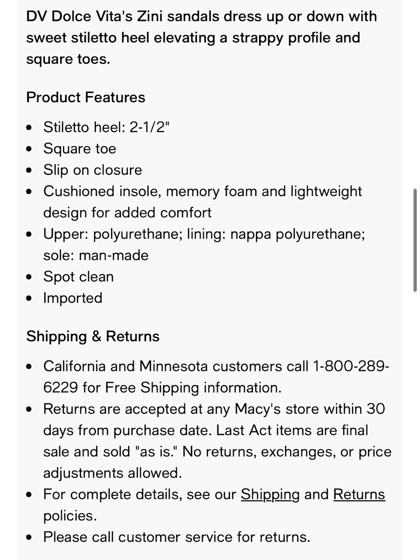Click the Returns are accepted paragraph

(218, 441)
